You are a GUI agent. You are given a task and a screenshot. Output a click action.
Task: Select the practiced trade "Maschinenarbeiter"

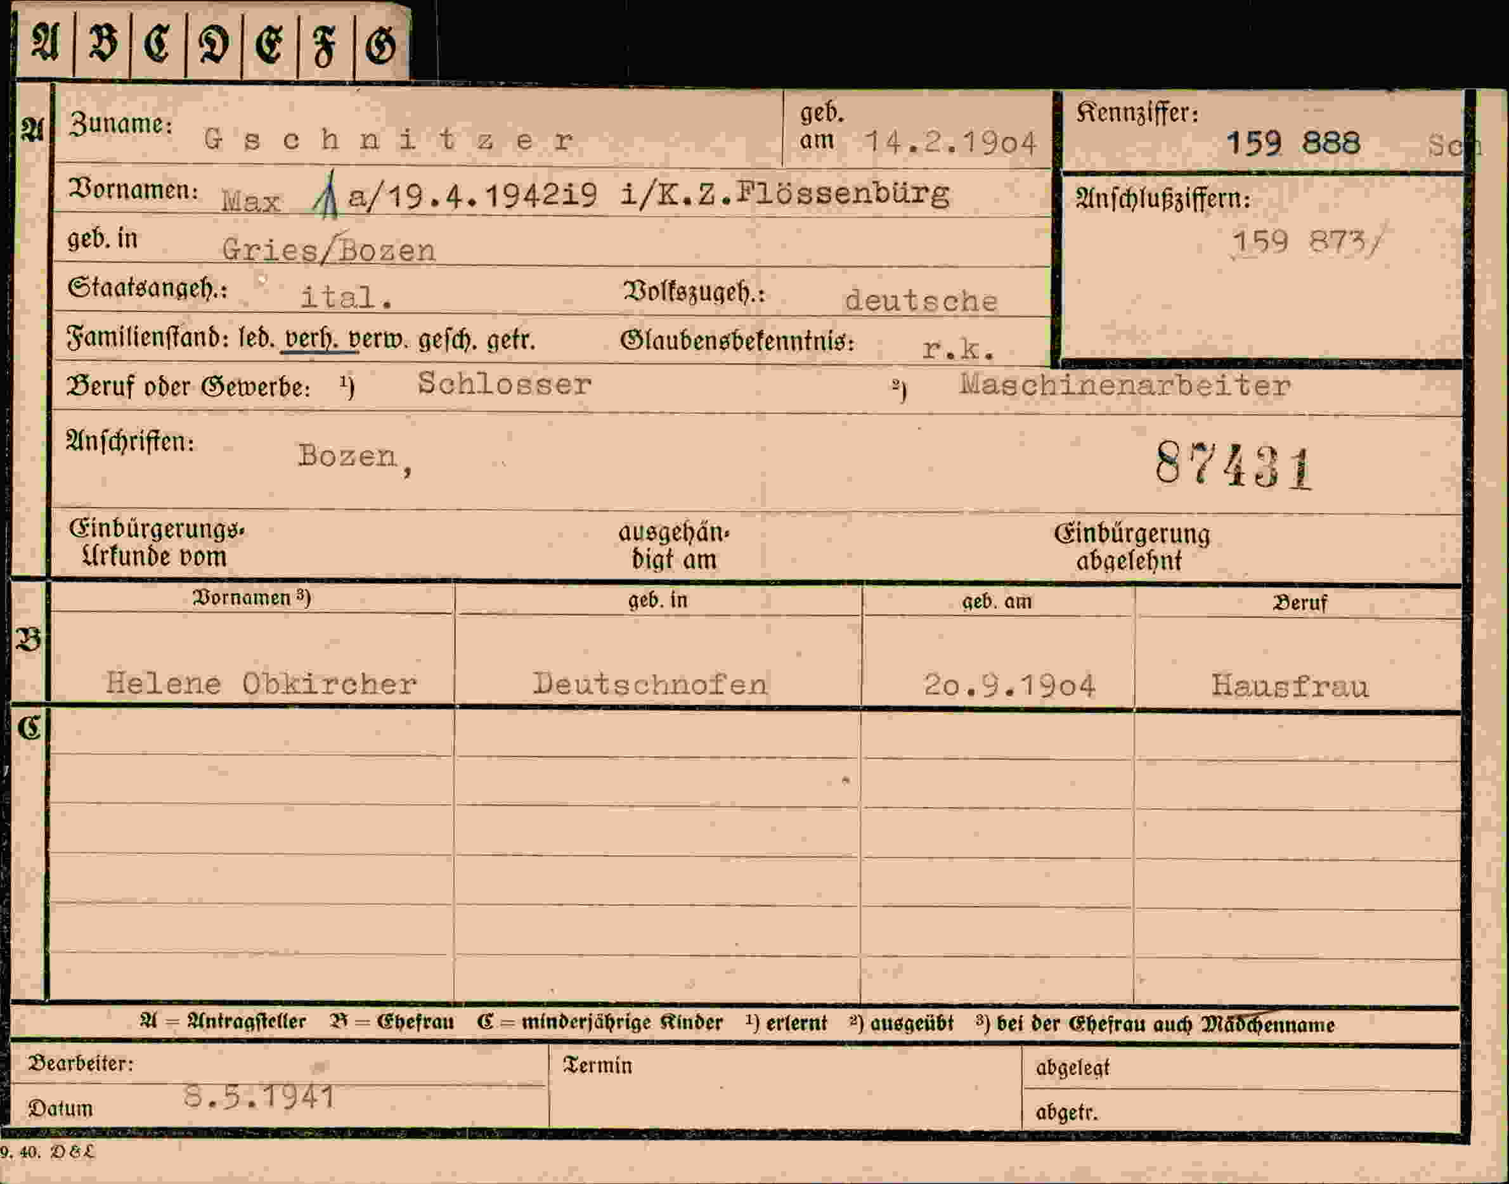pos(1125,385)
